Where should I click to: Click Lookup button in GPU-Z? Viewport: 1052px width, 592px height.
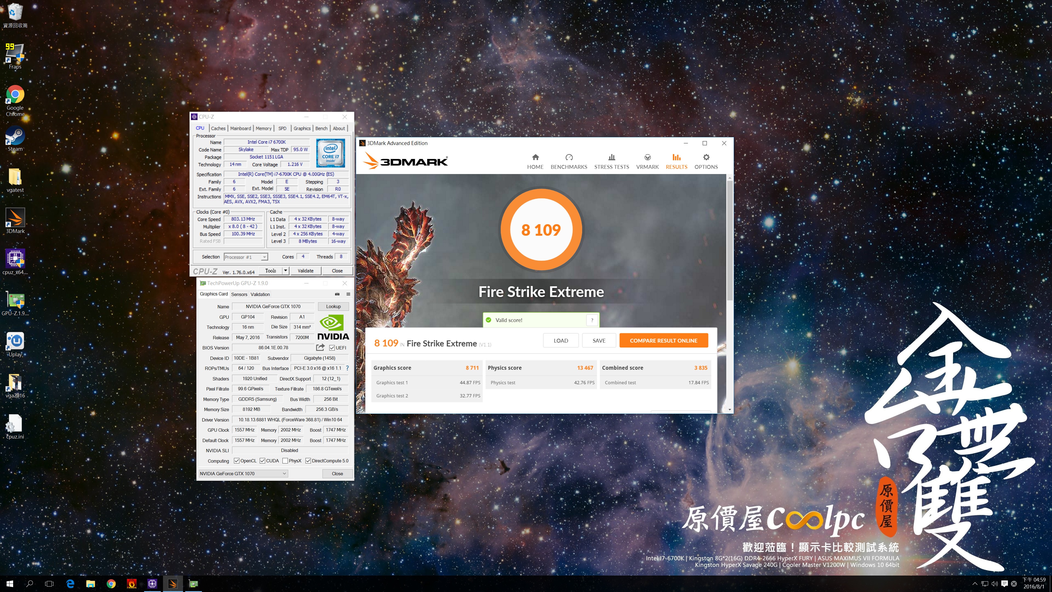333,306
